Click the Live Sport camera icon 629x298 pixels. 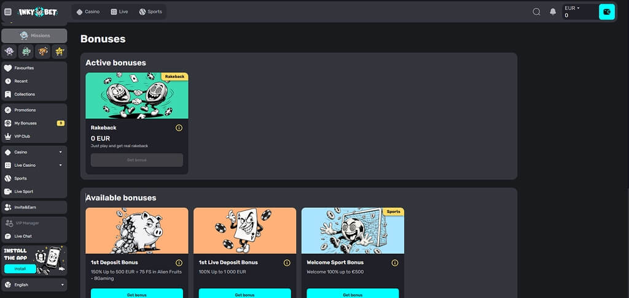[x=7, y=192]
